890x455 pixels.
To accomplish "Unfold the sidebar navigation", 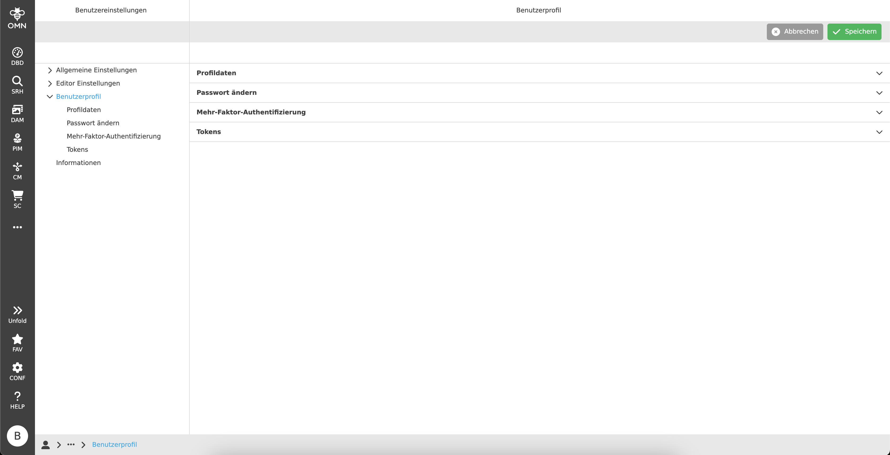I will 17,314.
